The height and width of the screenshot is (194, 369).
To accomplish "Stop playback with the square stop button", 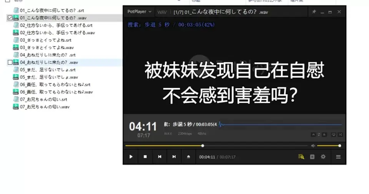I will (x=145, y=157).
